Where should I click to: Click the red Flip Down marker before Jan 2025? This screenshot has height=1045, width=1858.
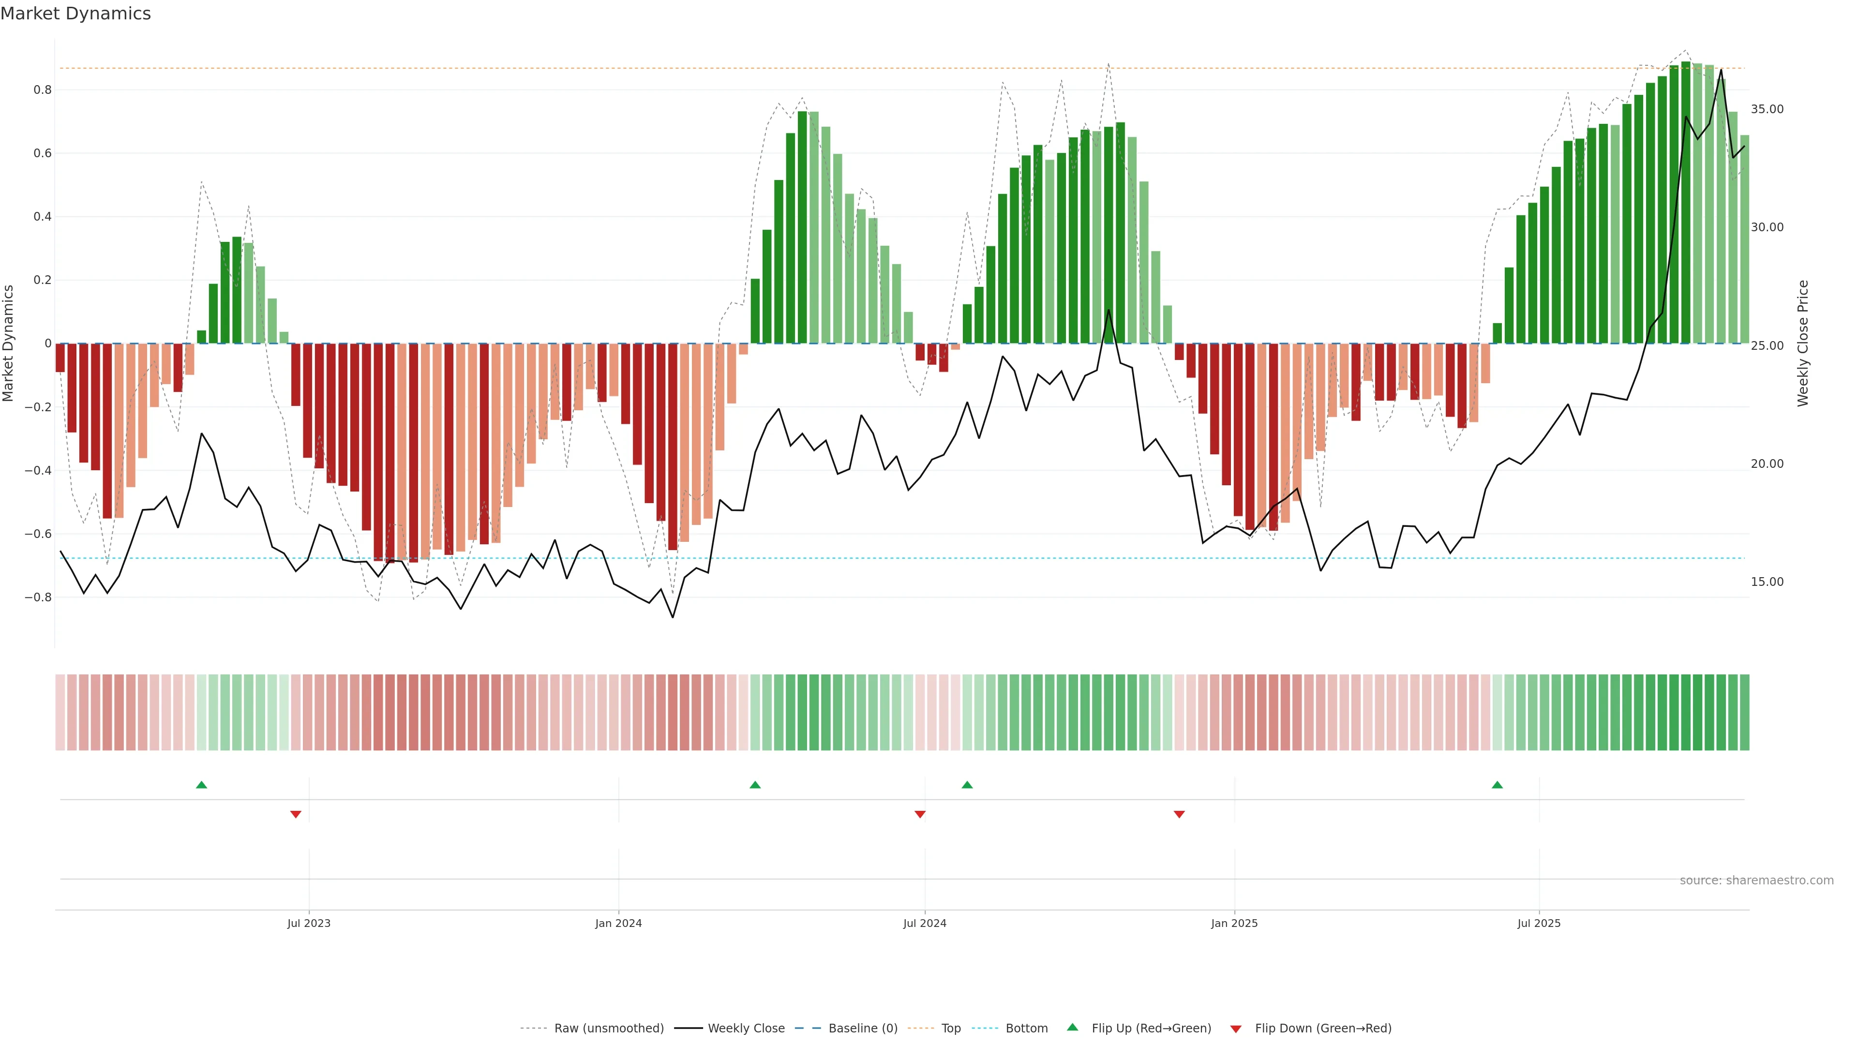(x=1179, y=814)
